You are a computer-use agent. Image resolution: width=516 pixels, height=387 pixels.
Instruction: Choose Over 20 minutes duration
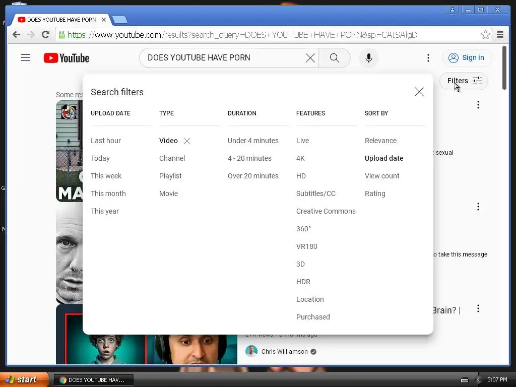[253, 176]
